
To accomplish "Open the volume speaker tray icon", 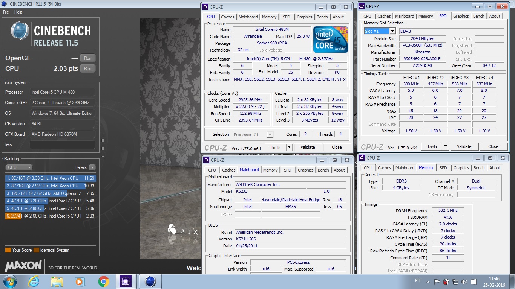I will pos(464,281).
